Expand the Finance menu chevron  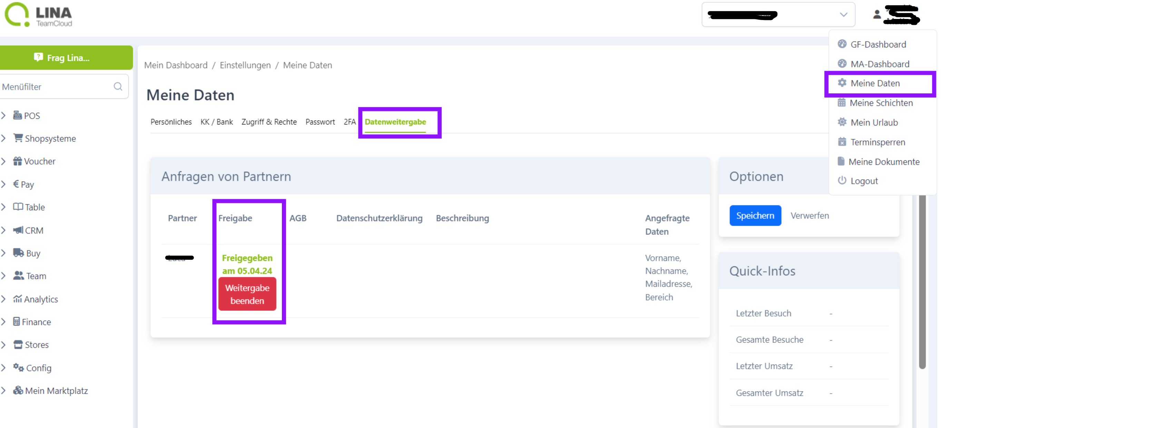pyautogui.click(x=4, y=322)
